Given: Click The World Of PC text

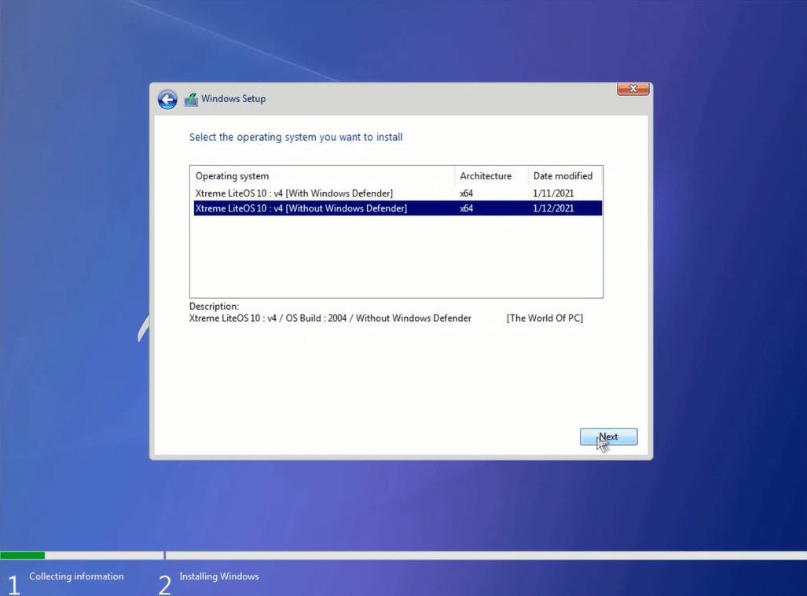Looking at the screenshot, I should click(545, 318).
